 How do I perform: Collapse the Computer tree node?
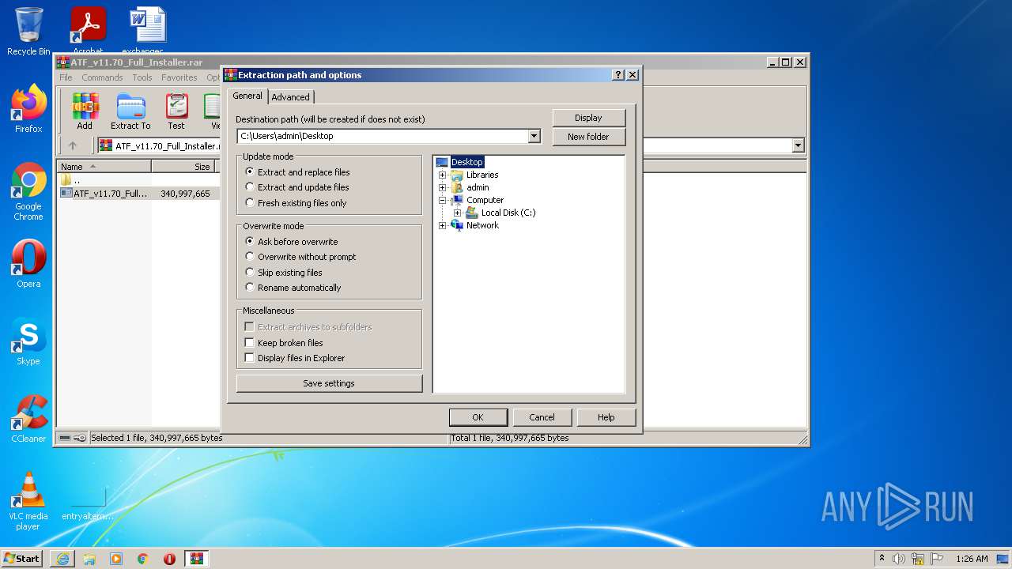(442, 200)
